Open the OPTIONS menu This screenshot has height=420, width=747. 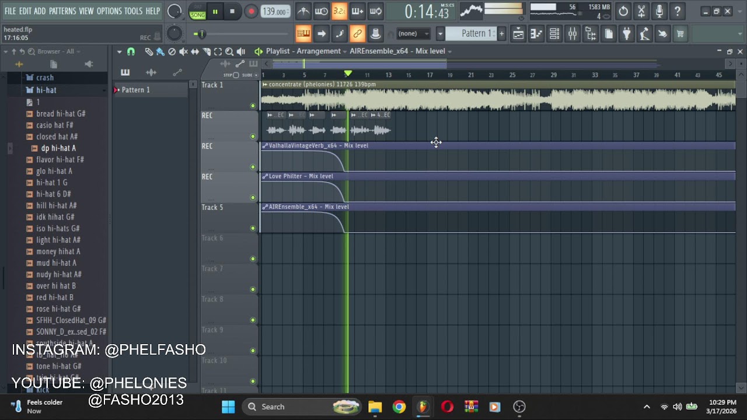coord(109,11)
